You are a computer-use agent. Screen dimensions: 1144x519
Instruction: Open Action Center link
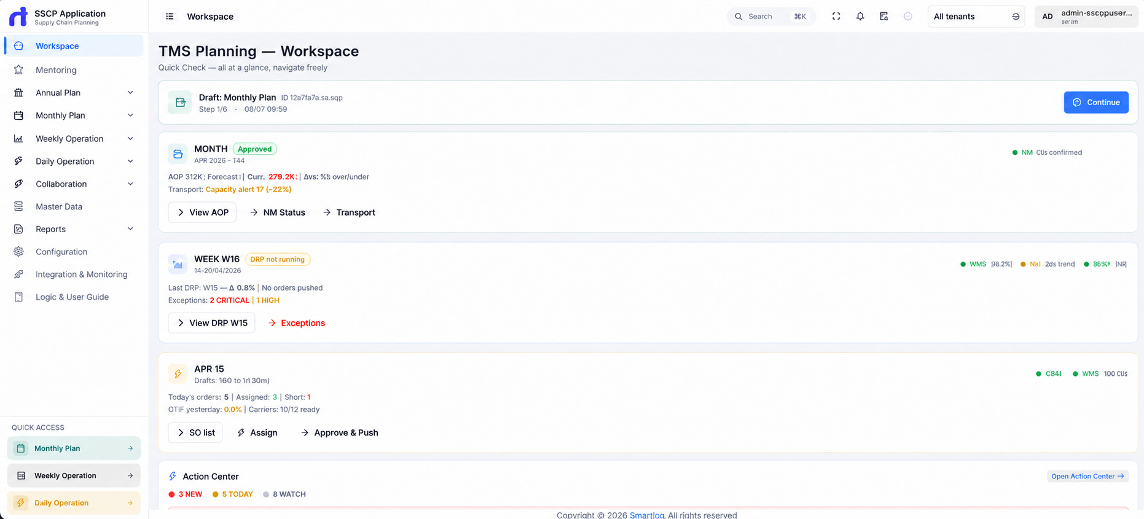[1087, 477]
